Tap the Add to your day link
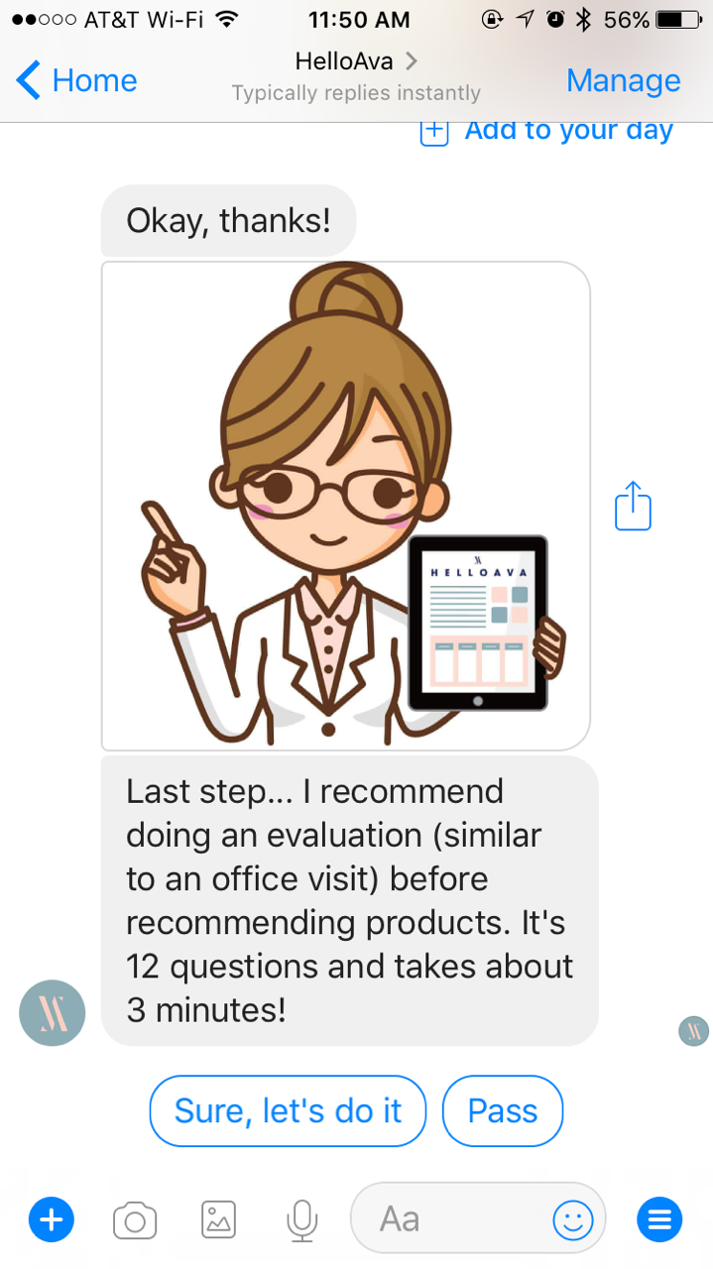Image resolution: width=713 pixels, height=1269 pixels. pyautogui.click(x=568, y=131)
